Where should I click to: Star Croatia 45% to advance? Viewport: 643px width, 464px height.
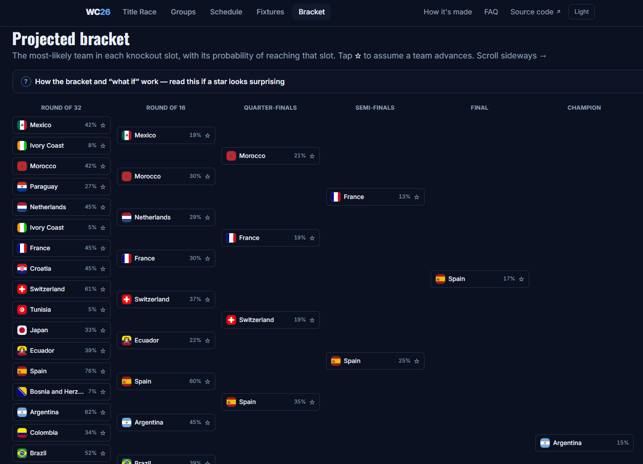[103, 269]
